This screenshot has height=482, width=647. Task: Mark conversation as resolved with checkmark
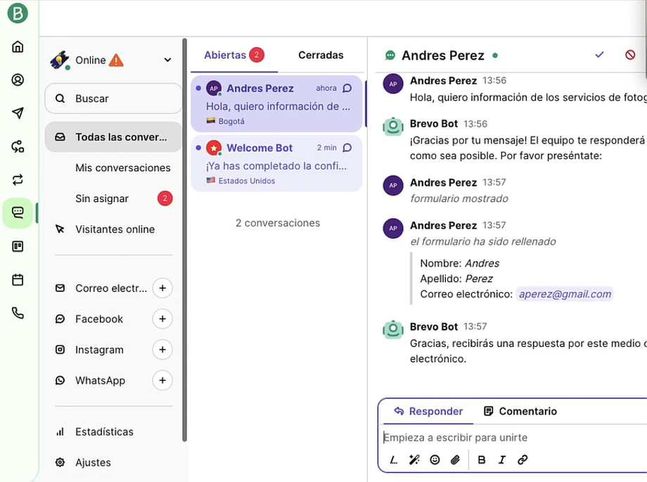point(600,54)
